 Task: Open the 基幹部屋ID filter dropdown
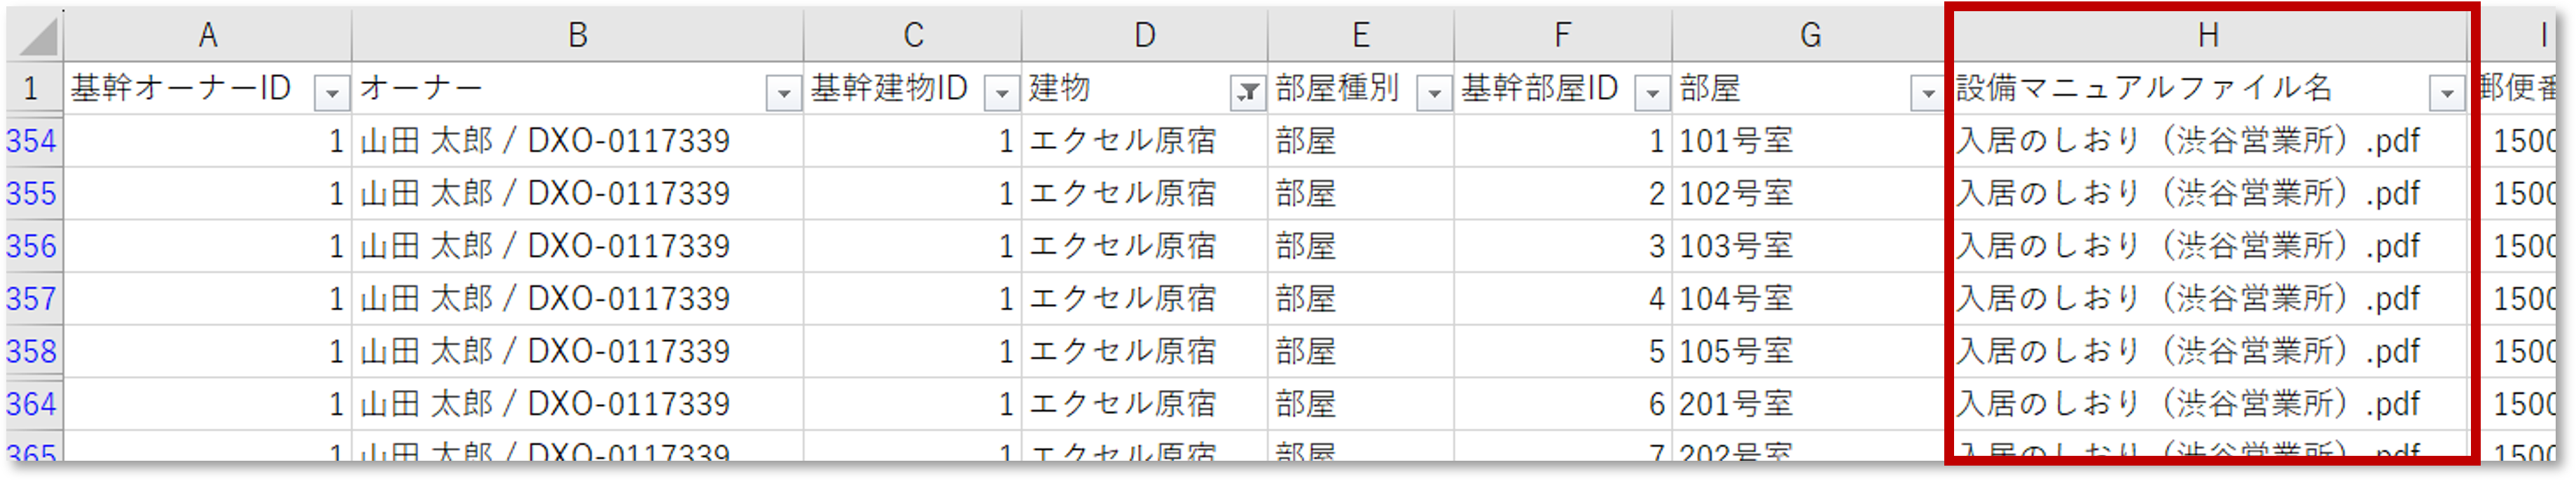[1652, 93]
